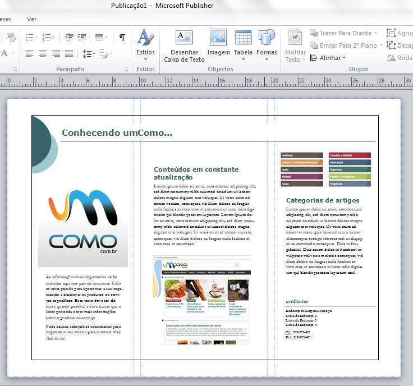Toggle left text alignment
This screenshot has width=413, height=386.
tap(30, 54)
